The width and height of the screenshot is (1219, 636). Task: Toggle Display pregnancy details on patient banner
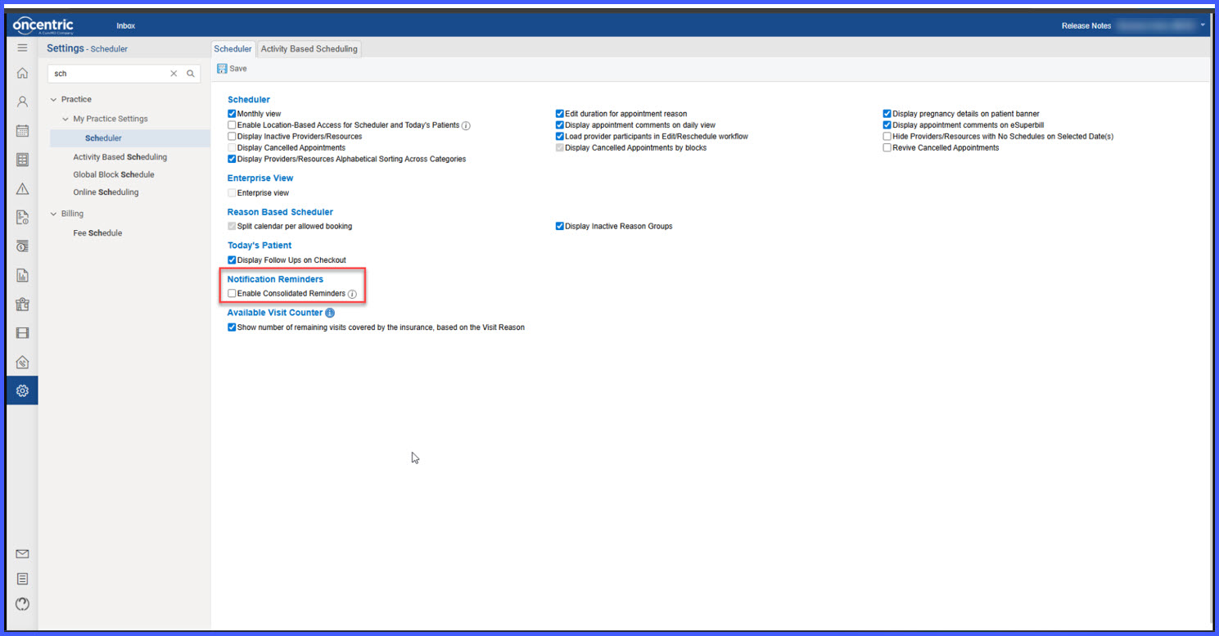(x=887, y=114)
